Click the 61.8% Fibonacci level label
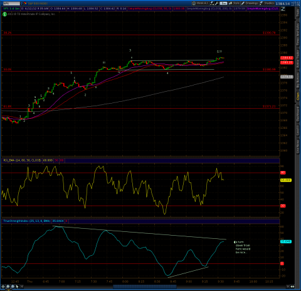The height and width of the screenshot is (291, 301). (8, 106)
